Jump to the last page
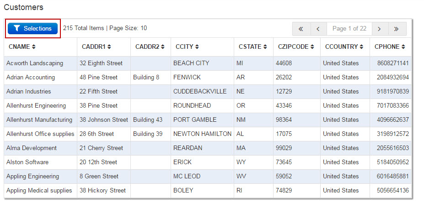424x208 pixels. tap(397, 29)
